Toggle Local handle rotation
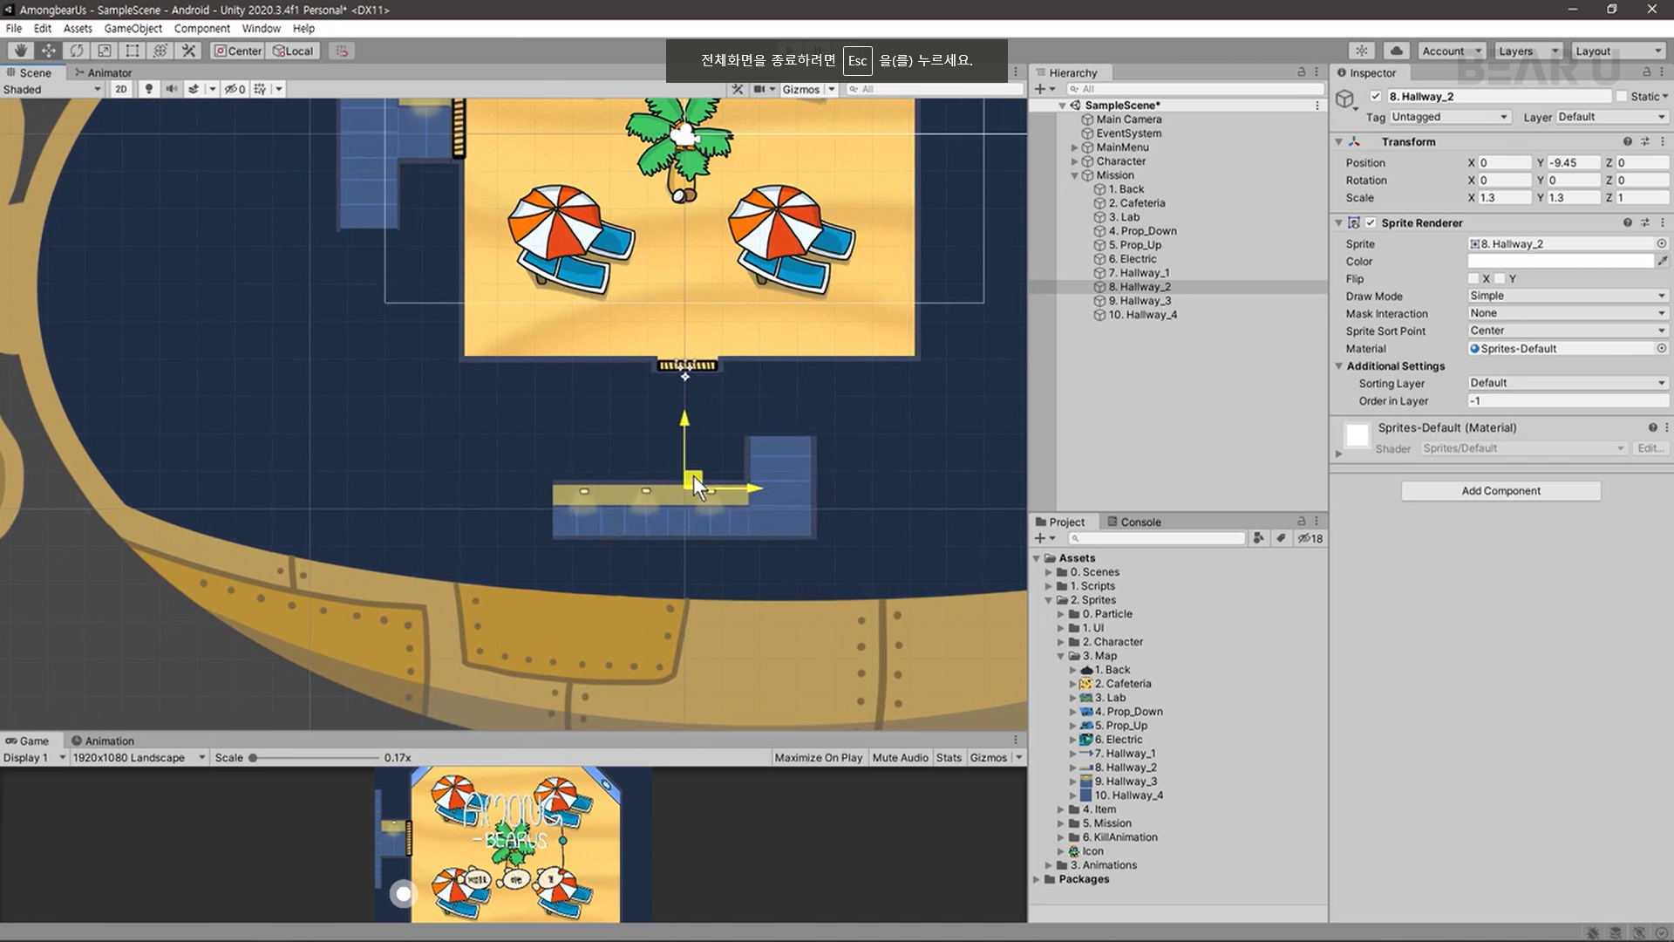This screenshot has width=1674, height=942. point(294,51)
